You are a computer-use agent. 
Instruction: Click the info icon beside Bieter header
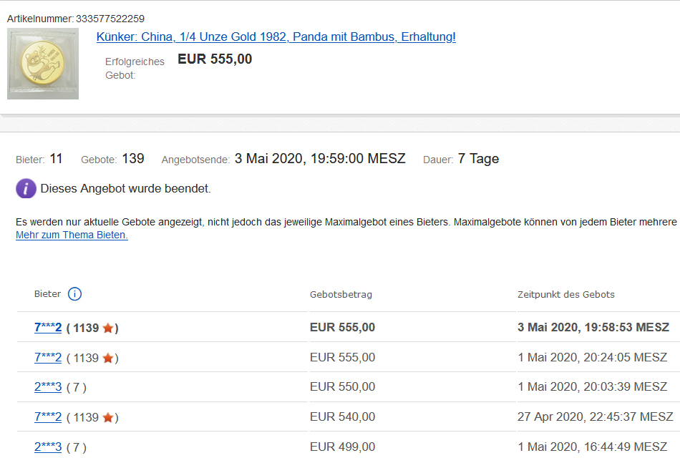(74, 294)
